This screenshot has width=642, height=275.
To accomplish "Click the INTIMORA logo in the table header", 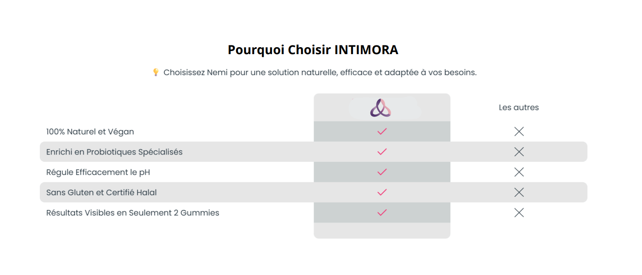I will click(x=380, y=108).
